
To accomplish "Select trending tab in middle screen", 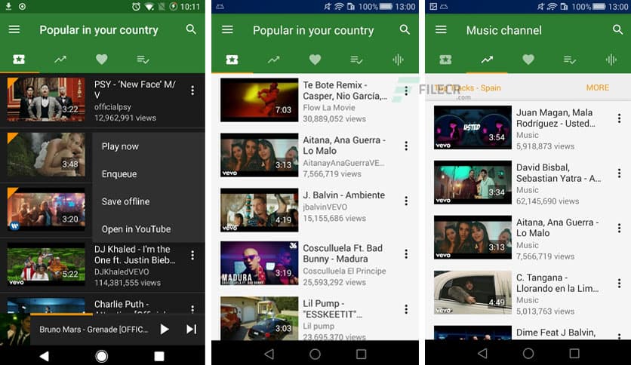I will (x=274, y=60).
